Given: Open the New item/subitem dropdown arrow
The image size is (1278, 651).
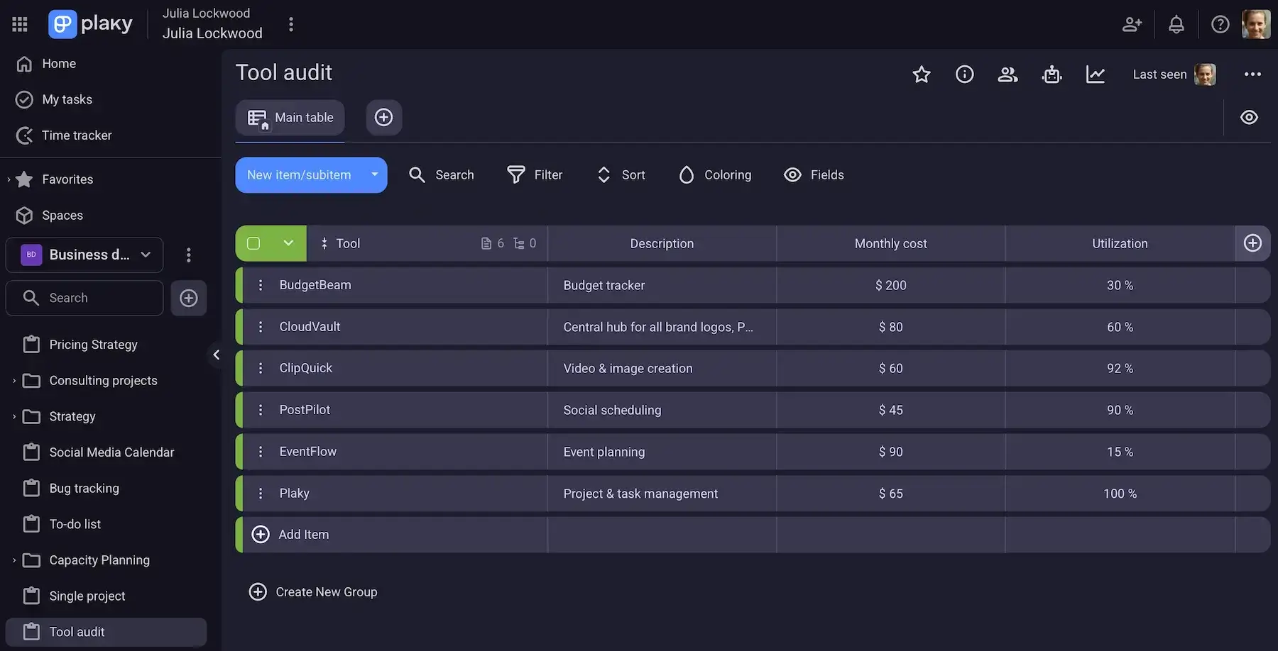Looking at the screenshot, I should pos(374,174).
